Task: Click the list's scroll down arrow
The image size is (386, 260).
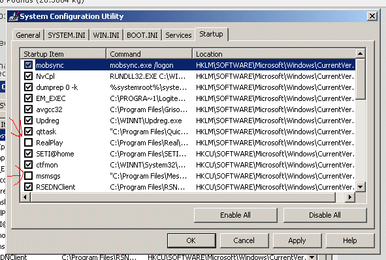Action: [361, 187]
